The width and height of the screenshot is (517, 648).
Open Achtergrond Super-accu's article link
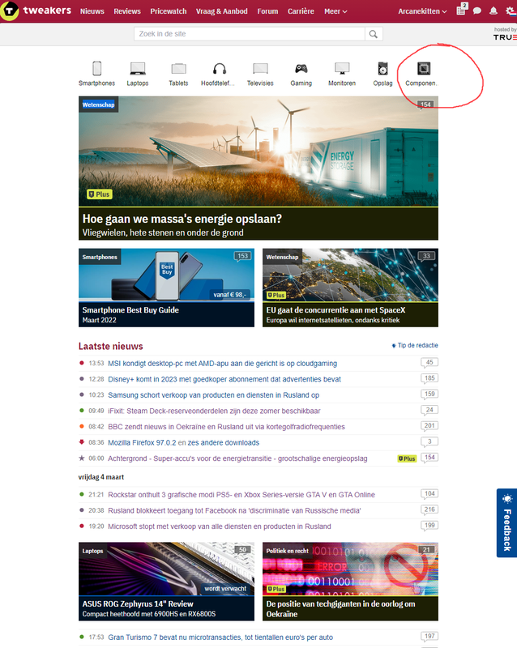coord(237,458)
